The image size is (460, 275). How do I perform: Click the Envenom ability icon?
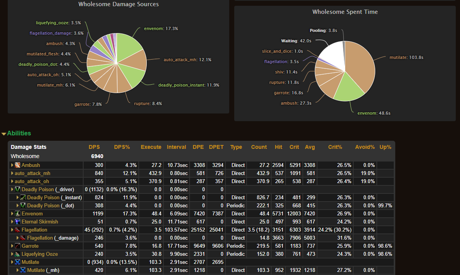point(18,214)
